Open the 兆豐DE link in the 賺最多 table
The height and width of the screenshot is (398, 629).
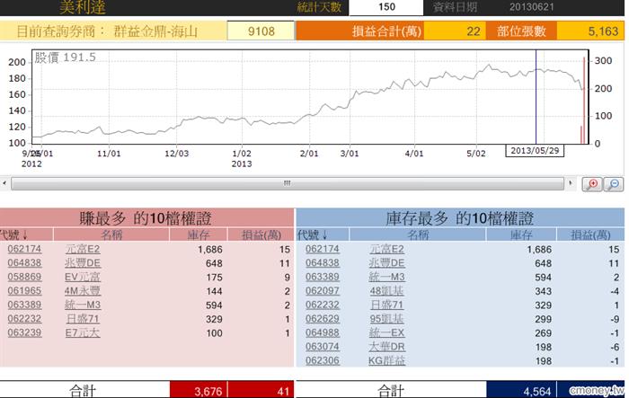[83, 263]
